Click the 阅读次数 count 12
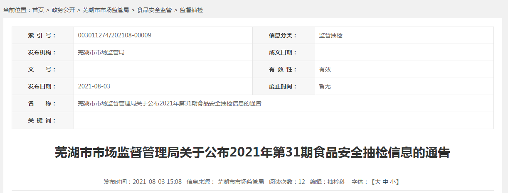 [301, 182]
